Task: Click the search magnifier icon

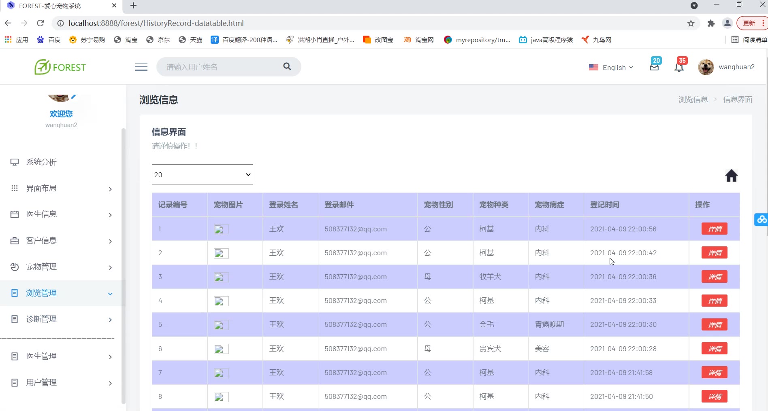Action: tap(287, 66)
